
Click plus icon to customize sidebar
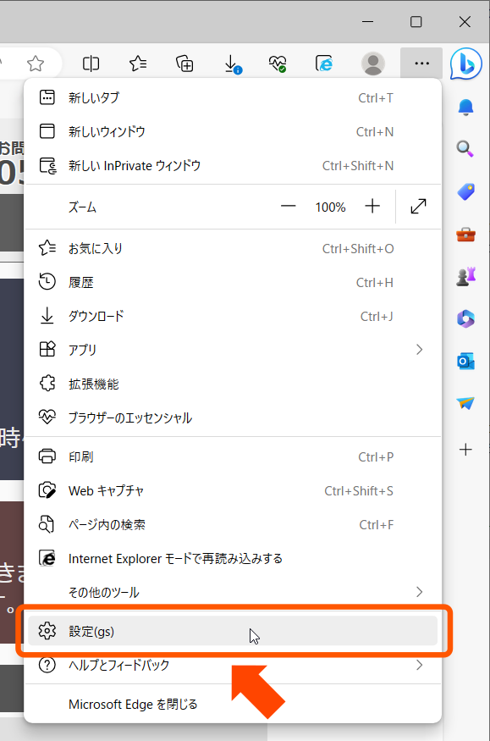coord(466,450)
